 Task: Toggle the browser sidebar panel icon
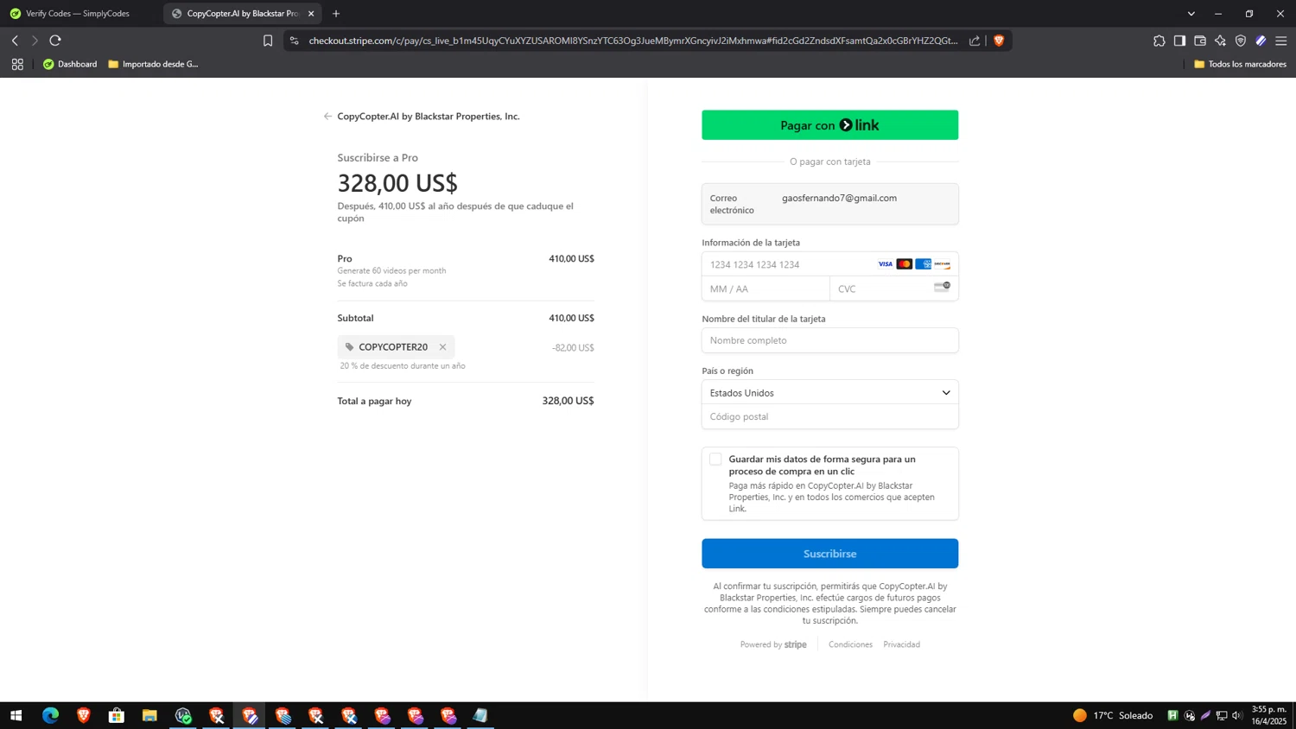[1179, 41]
